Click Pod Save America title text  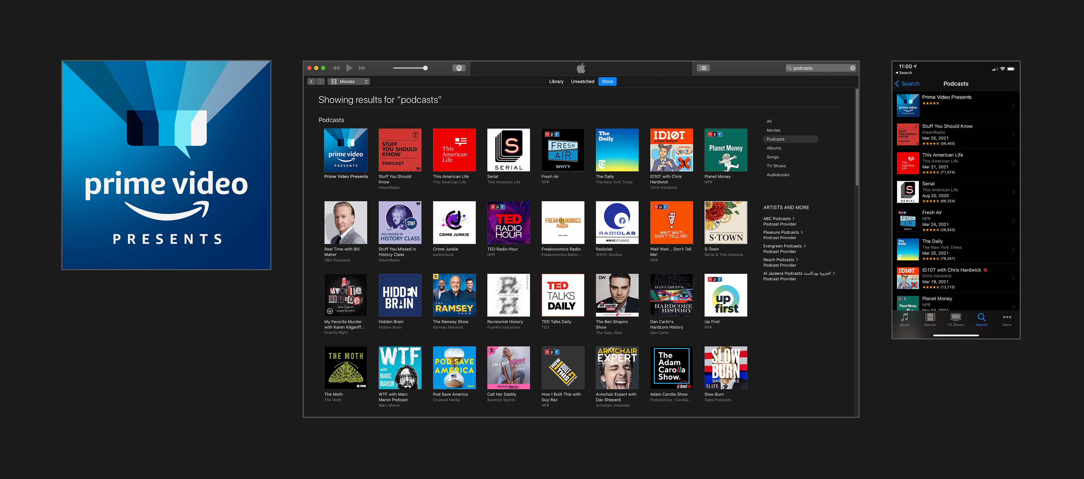tap(450, 394)
